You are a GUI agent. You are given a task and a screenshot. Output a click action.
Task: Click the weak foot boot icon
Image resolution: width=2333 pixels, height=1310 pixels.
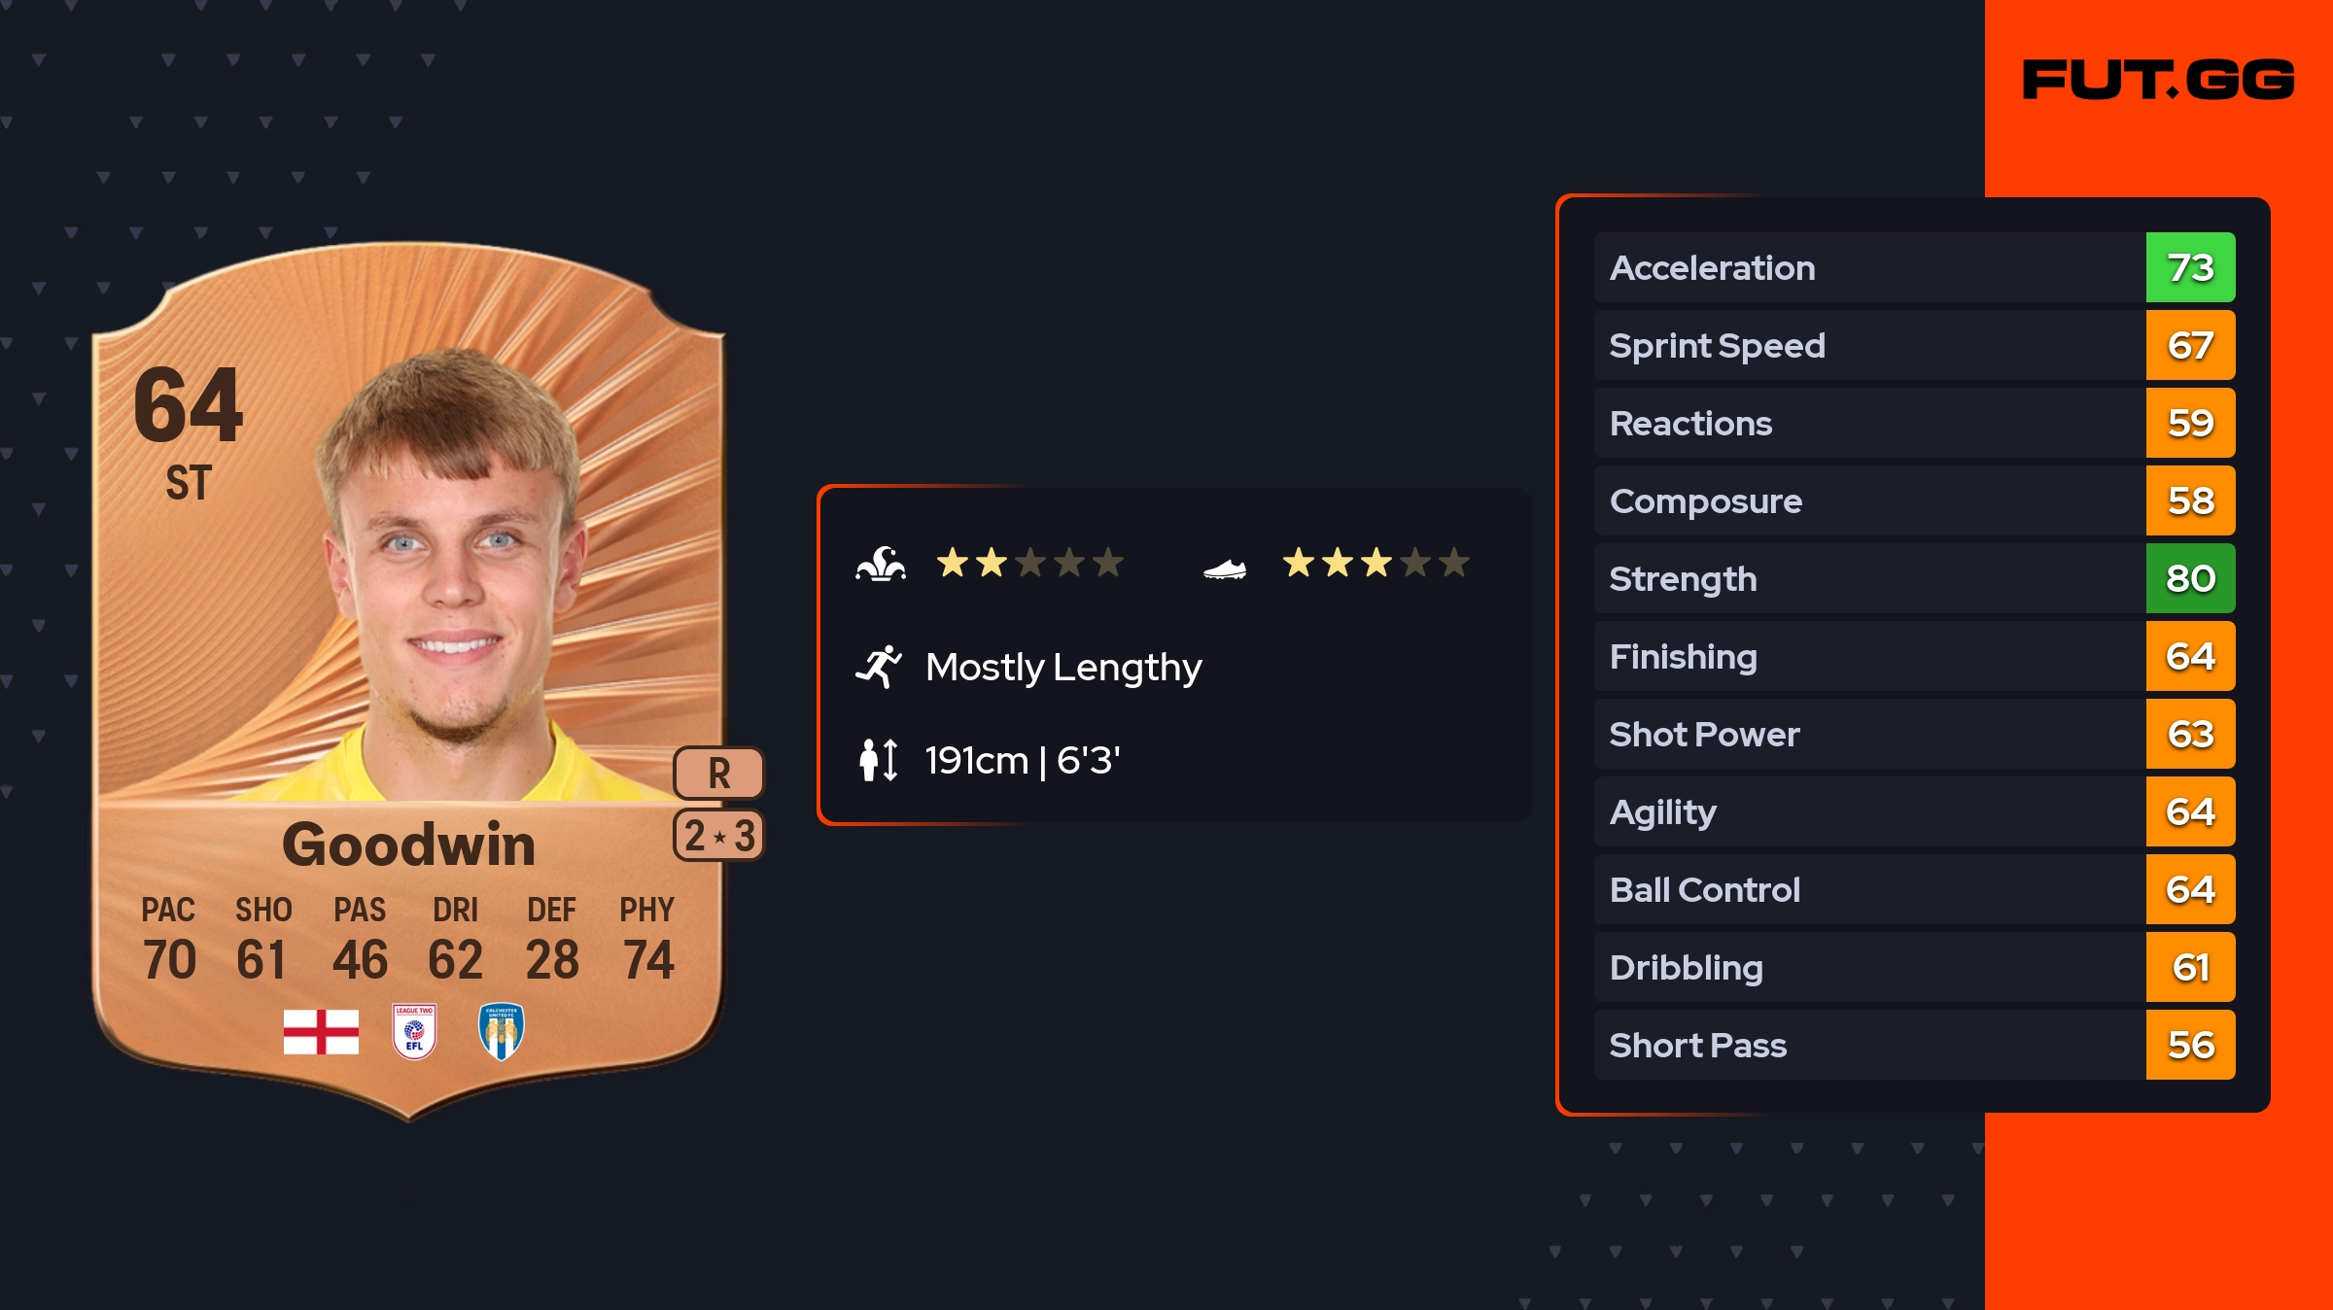click(1225, 569)
